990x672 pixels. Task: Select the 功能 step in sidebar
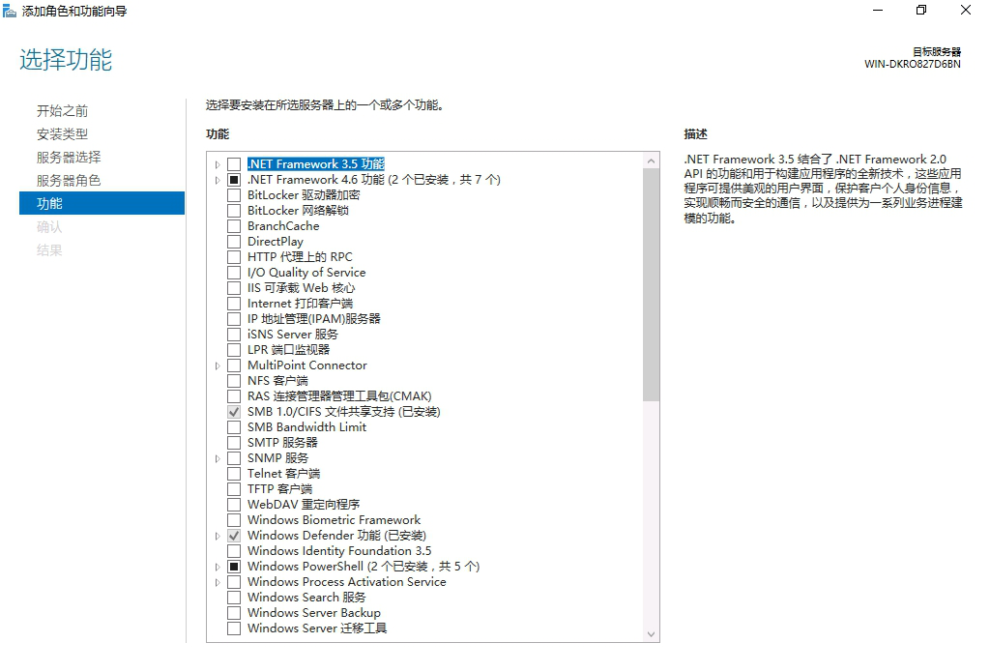coord(102,203)
